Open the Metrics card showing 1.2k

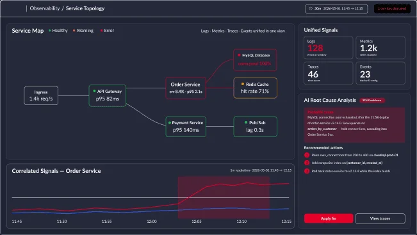pyautogui.click(x=380, y=47)
